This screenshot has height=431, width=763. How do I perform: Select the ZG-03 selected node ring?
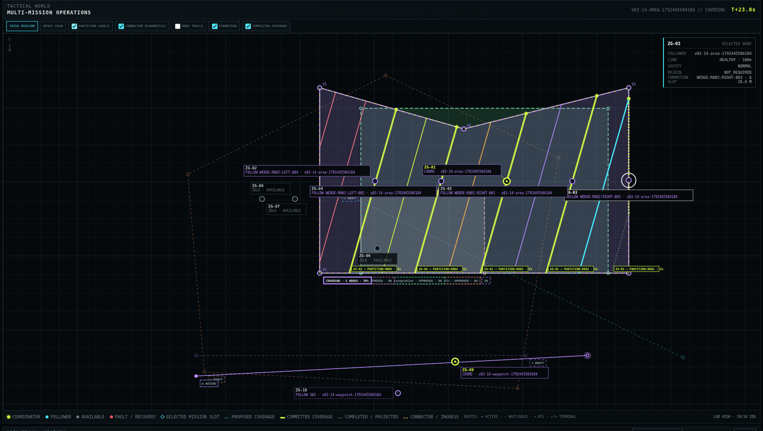pyautogui.click(x=628, y=181)
